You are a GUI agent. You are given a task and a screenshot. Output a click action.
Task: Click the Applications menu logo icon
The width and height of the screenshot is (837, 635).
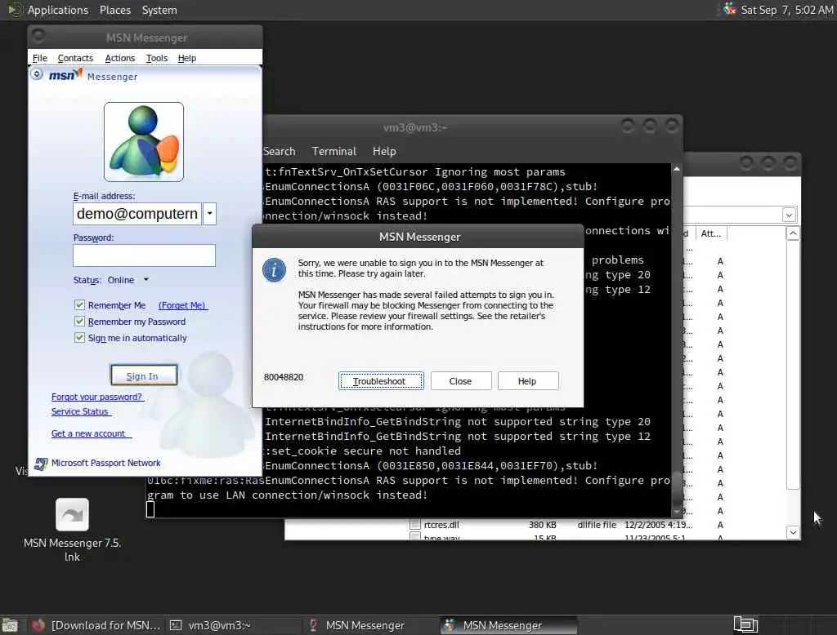[15, 10]
